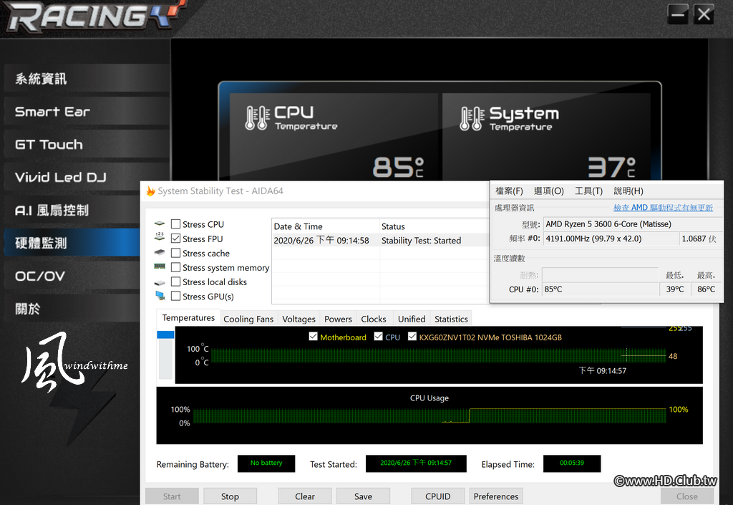Open the Preferences button

(x=496, y=496)
